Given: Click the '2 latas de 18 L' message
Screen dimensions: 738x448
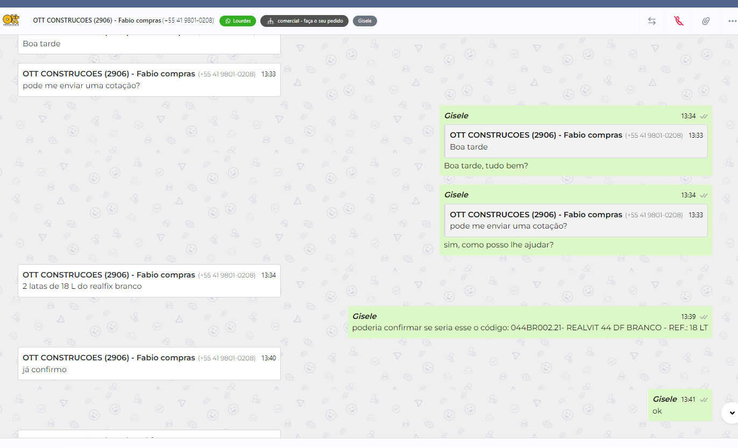Looking at the screenshot, I should click(82, 286).
